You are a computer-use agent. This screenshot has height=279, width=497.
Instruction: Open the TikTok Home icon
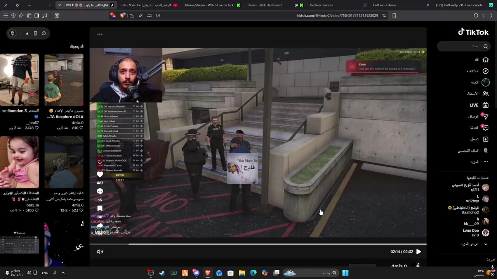(485, 60)
